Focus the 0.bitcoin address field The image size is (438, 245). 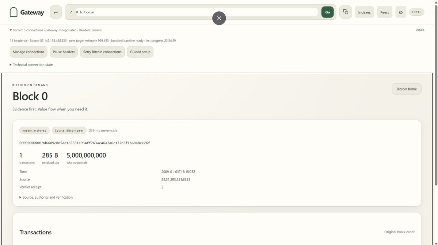(197, 12)
